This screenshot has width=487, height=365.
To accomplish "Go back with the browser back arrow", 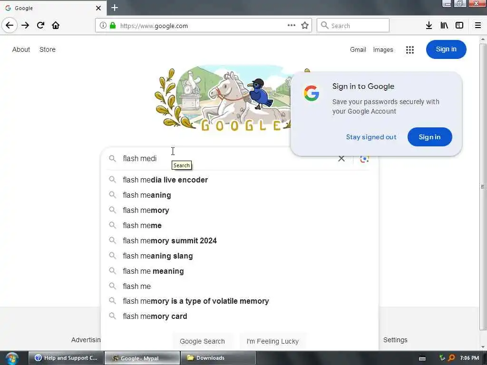I will coord(10,25).
